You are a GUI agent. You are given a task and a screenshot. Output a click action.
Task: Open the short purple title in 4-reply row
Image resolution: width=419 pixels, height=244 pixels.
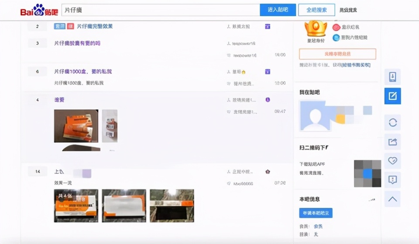tap(59, 100)
